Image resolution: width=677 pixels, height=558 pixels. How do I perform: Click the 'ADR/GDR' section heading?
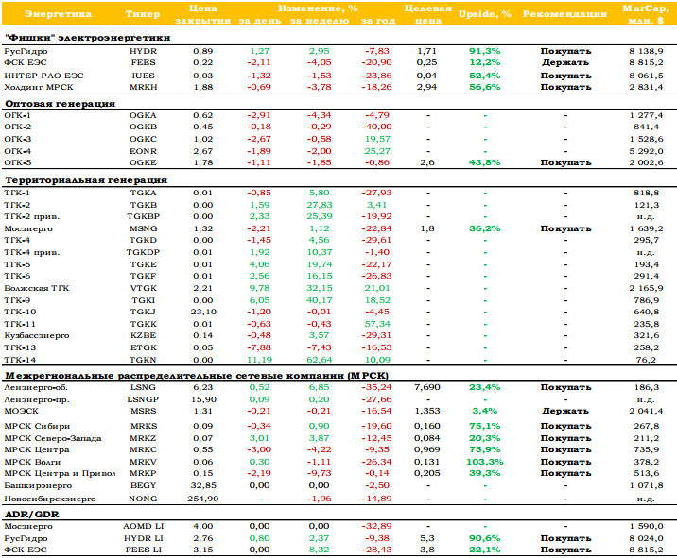[32, 515]
